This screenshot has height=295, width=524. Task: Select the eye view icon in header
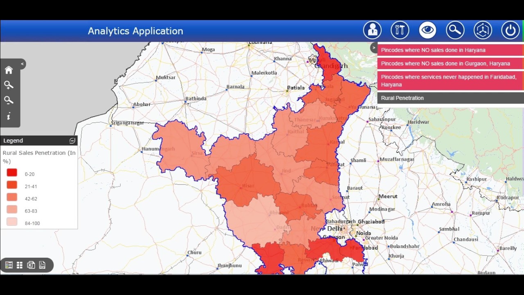[x=427, y=30]
